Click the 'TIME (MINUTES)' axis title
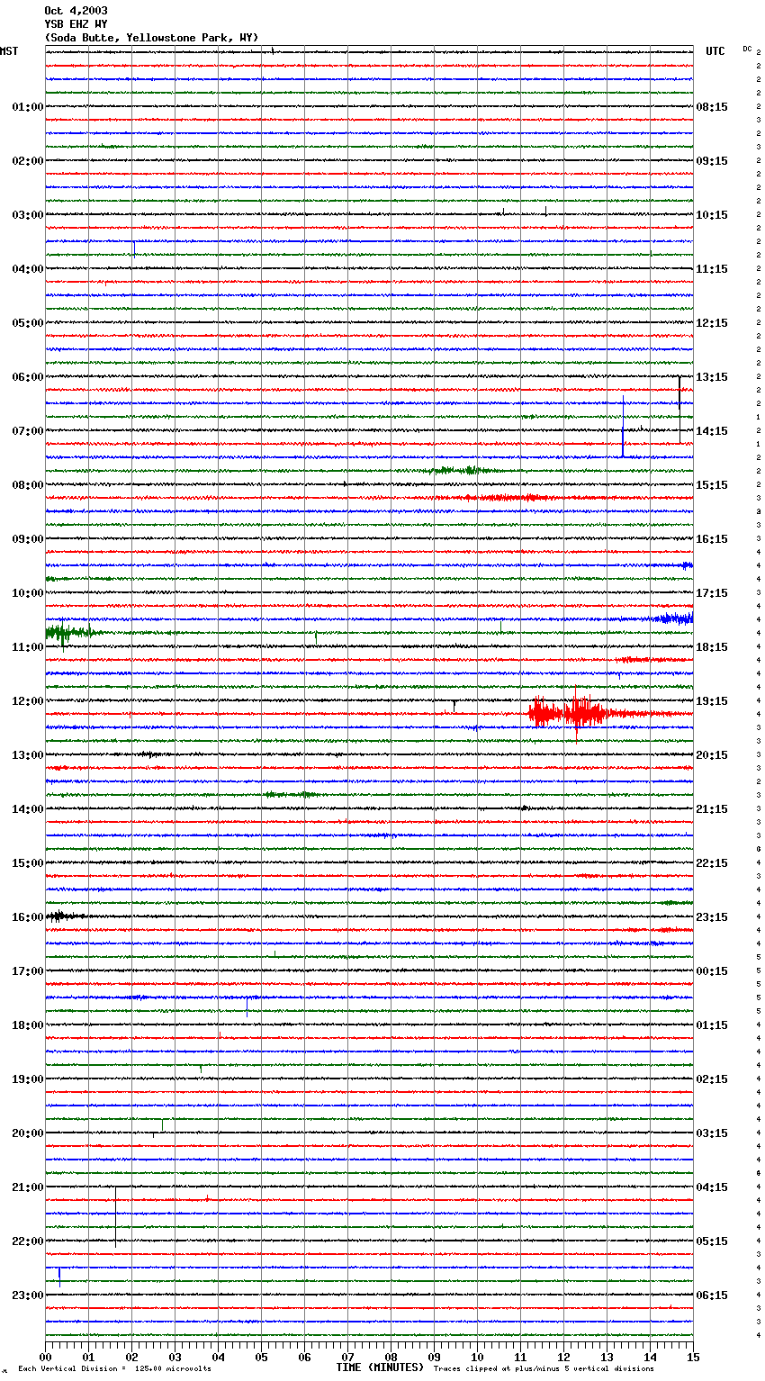765x1381 pixels. point(380,1367)
